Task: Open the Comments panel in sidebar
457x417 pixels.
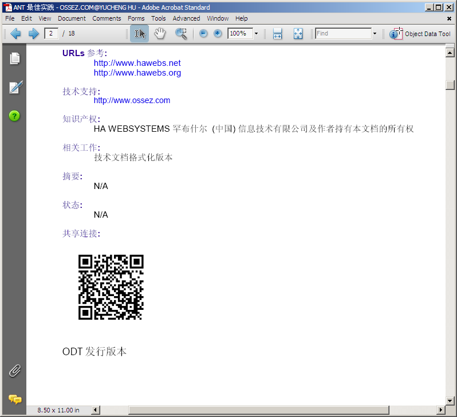Action: pos(15,399)
